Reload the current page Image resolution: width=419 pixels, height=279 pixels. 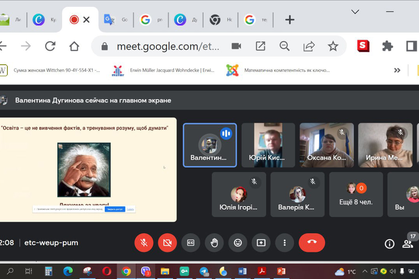50,46
